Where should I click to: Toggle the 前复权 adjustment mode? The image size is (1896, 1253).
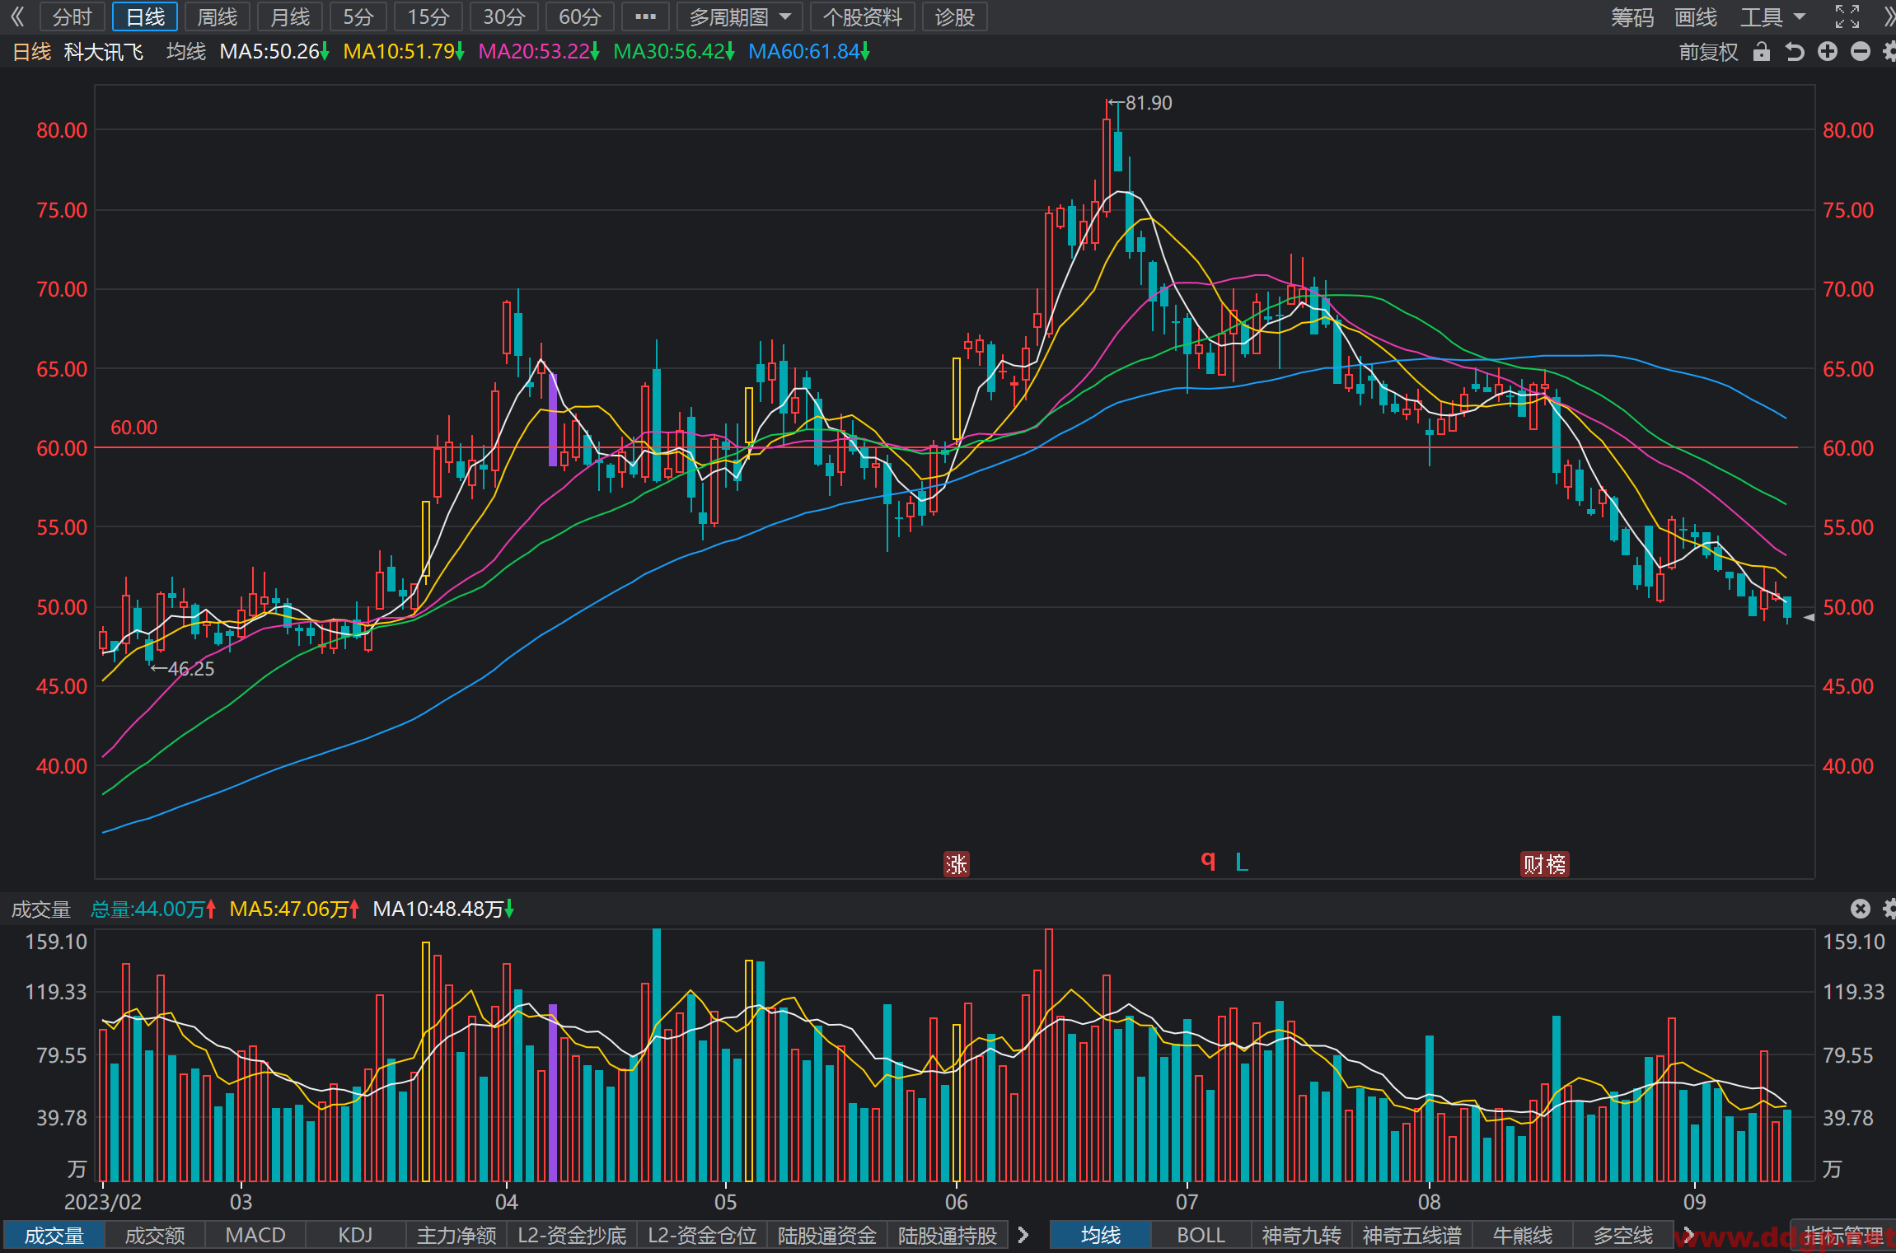1708,52
